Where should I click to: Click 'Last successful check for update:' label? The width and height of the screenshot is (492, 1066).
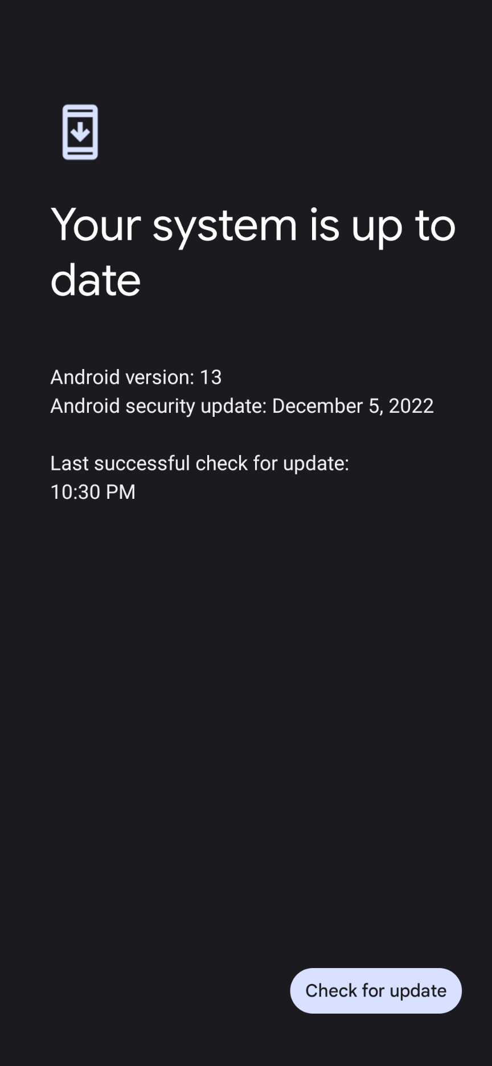tap(200, 463)
